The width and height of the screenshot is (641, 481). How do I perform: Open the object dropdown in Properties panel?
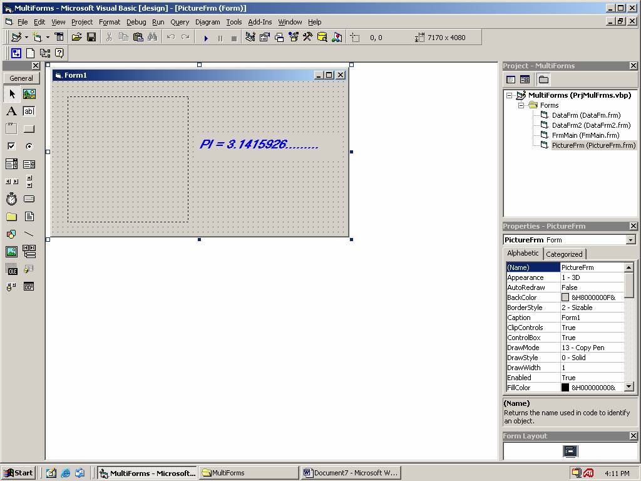630,240
